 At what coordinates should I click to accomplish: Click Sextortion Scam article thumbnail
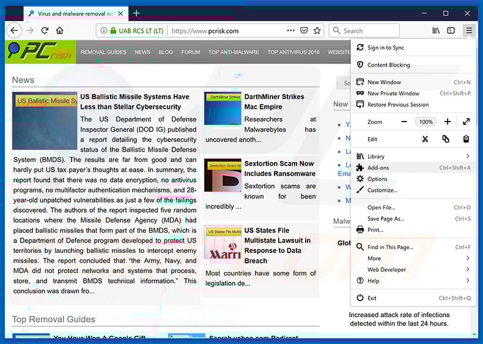point(223,175)
